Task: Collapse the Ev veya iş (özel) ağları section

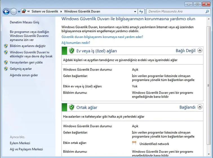Action: 200,51
